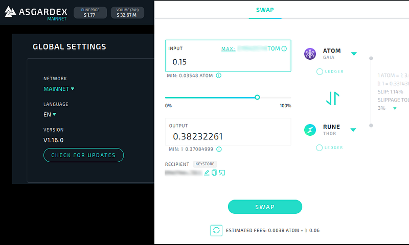The height and width of the screenshot is (245, 409).
Task: Click the green SWAP button
Action: point(265,207)
